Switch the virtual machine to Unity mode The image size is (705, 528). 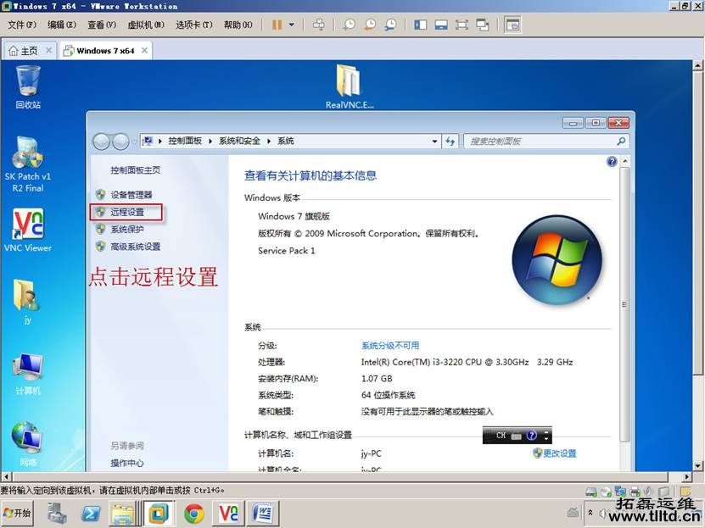coord(483,25)
